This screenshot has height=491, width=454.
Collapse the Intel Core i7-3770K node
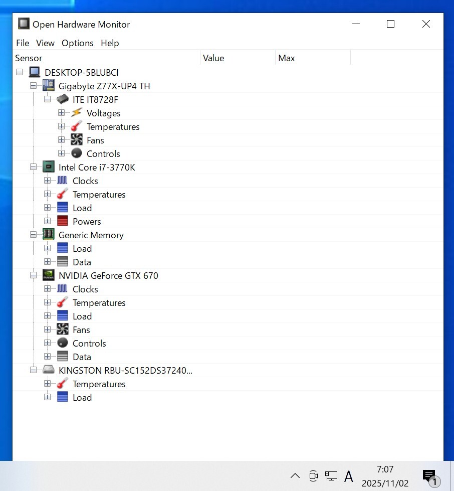(33, 167)
